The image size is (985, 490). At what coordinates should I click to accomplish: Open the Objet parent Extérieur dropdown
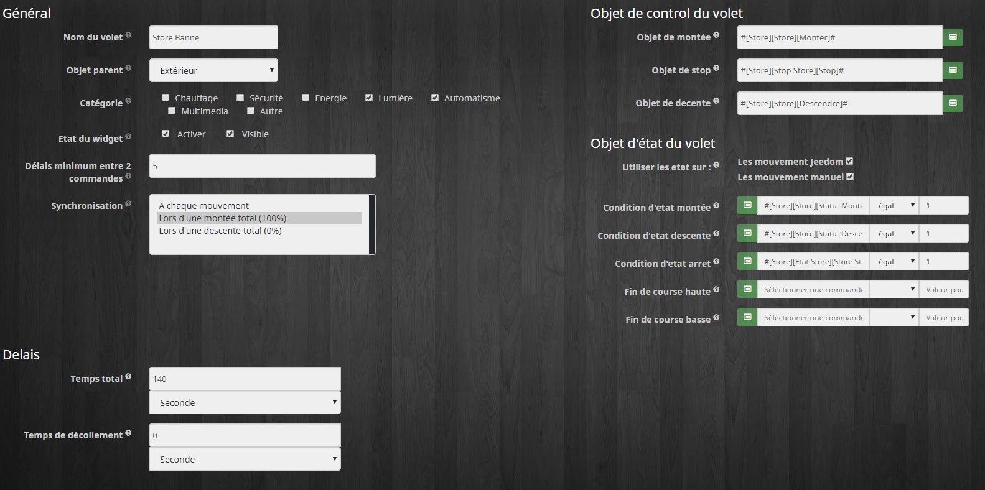coord(213,70)
